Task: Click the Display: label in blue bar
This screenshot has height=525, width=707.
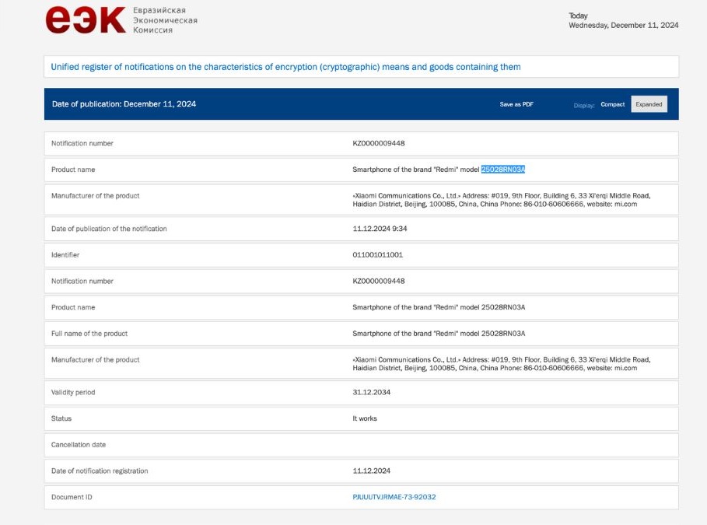Action: 584,106
